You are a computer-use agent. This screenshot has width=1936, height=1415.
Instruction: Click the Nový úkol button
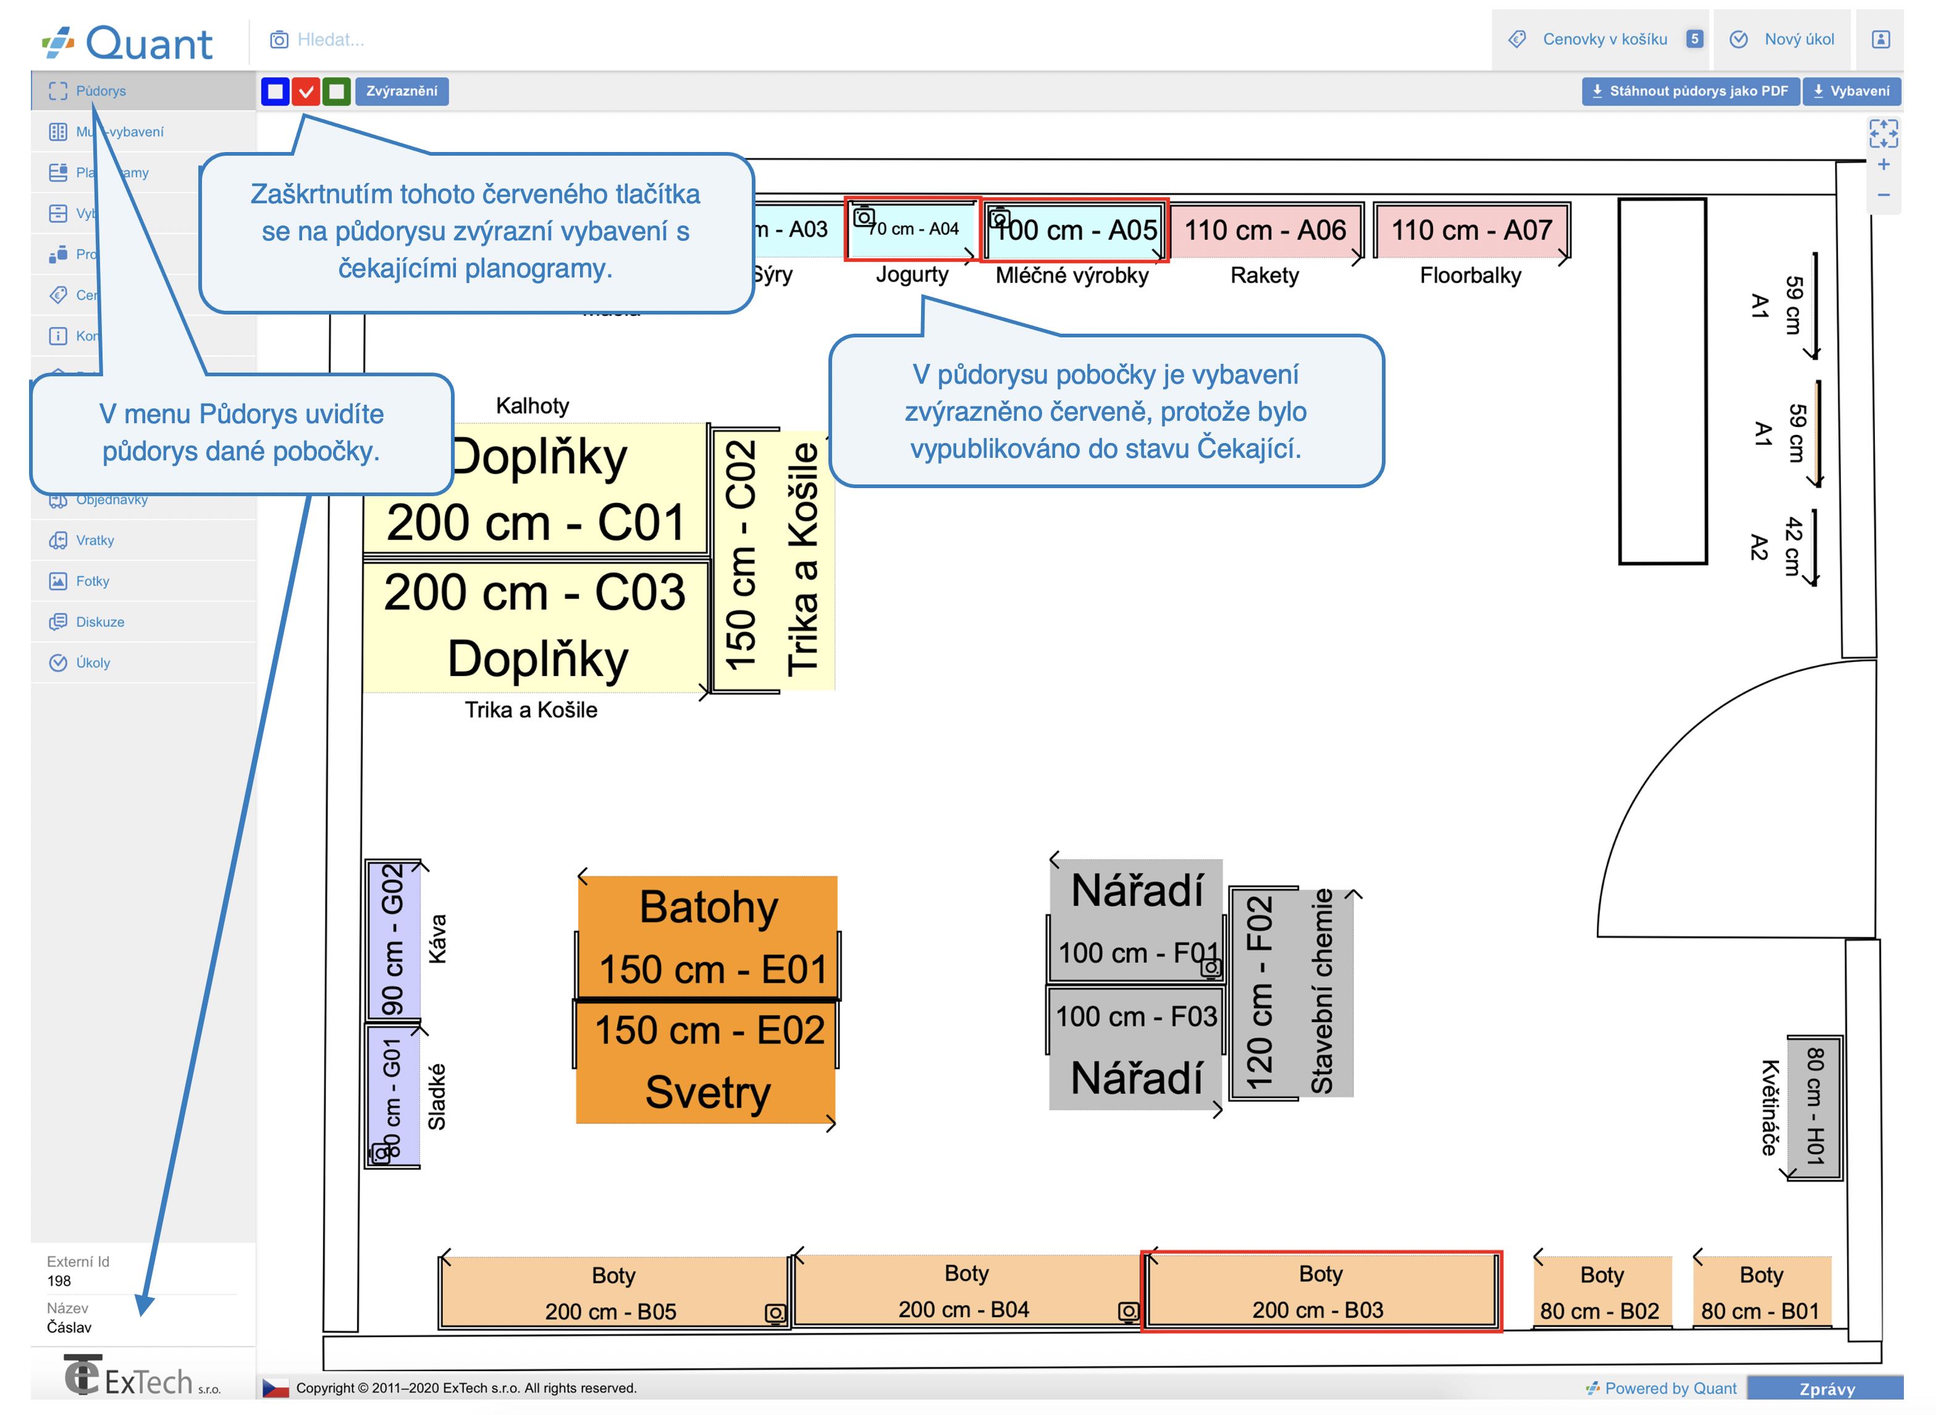[1783, 40]
